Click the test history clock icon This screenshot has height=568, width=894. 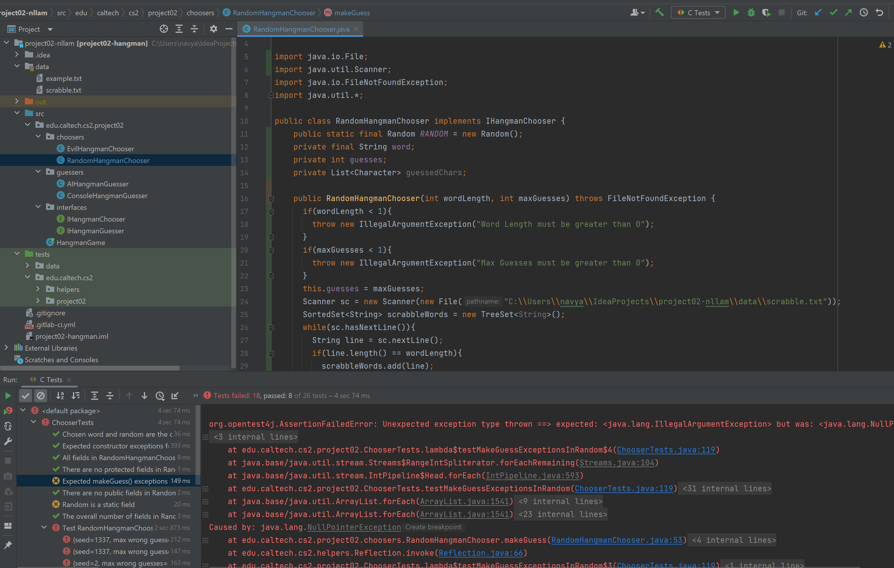pos(160,396)
